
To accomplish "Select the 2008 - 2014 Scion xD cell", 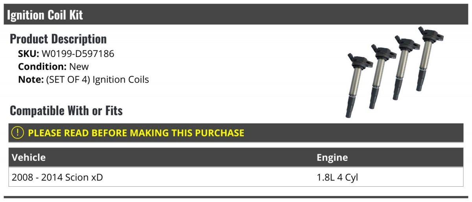I will click(x=57, y=177).
